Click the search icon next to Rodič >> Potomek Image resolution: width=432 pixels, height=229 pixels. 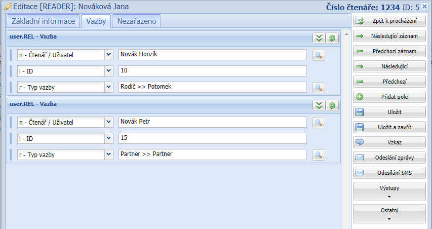pyautogui.click(x=318, y=87)
